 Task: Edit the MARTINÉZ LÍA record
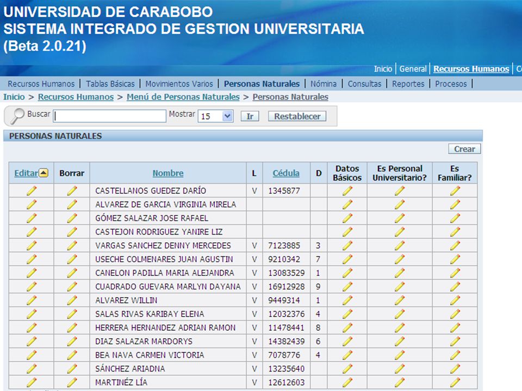pyautogui.click(x=32, y=382)
